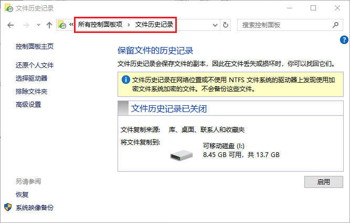Click the search magnifier icon
This screenshot has height=223, width=350.
click(x=335, y=25)
